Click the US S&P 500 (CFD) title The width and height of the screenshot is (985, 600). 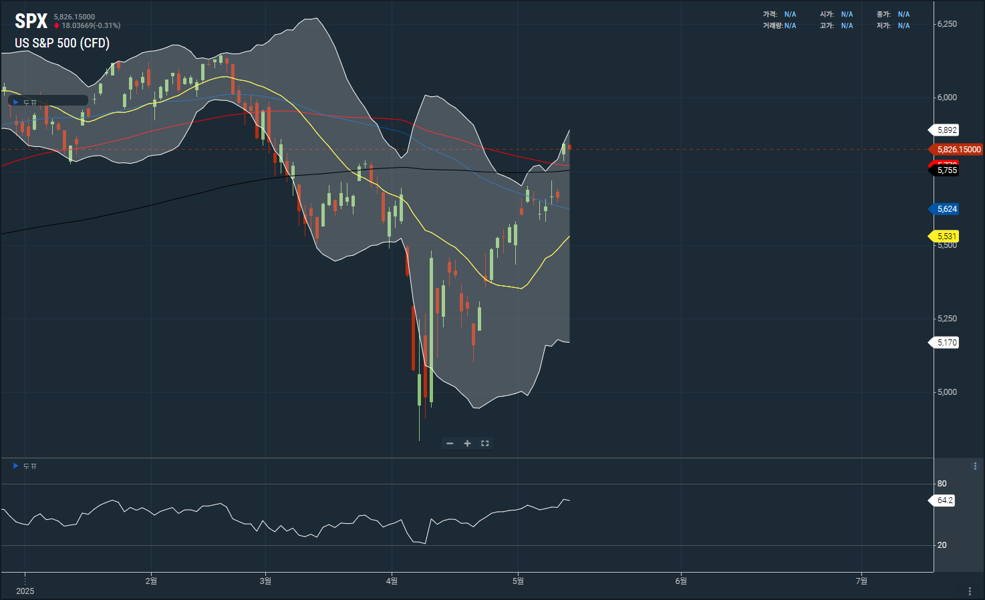click(x=62, y=43)
